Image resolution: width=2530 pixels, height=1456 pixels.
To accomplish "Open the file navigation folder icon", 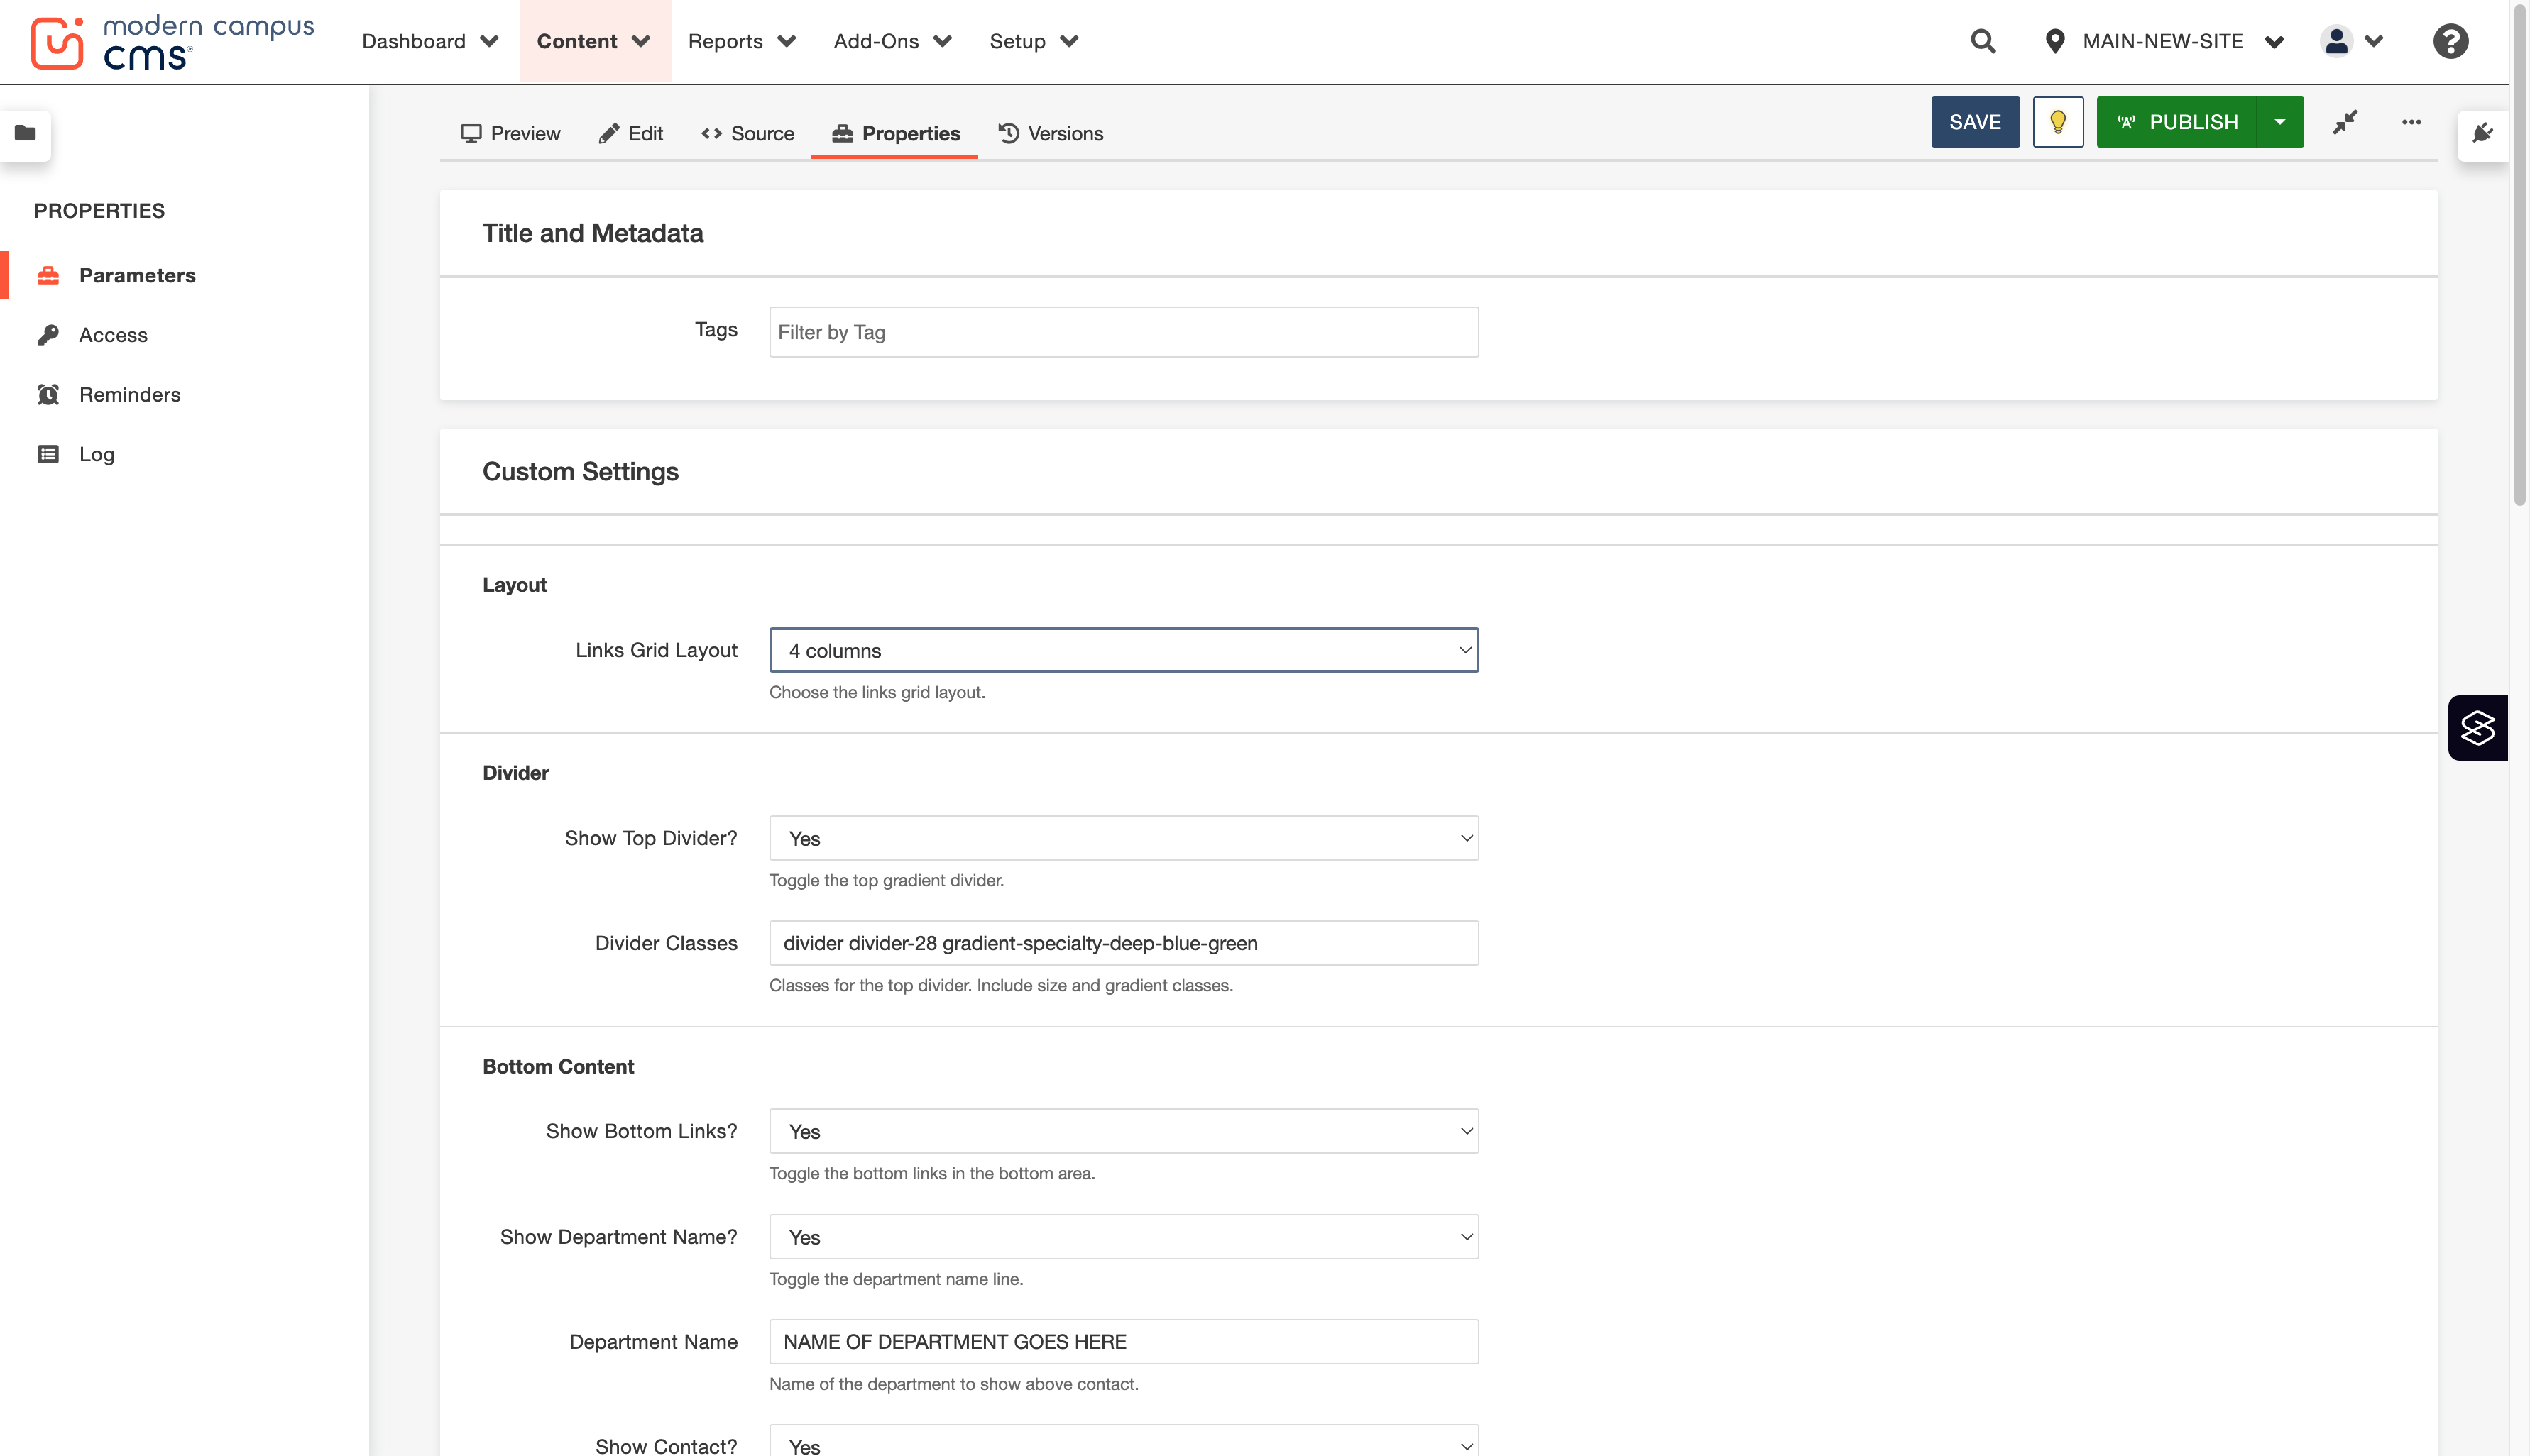I will pos(26,133).
